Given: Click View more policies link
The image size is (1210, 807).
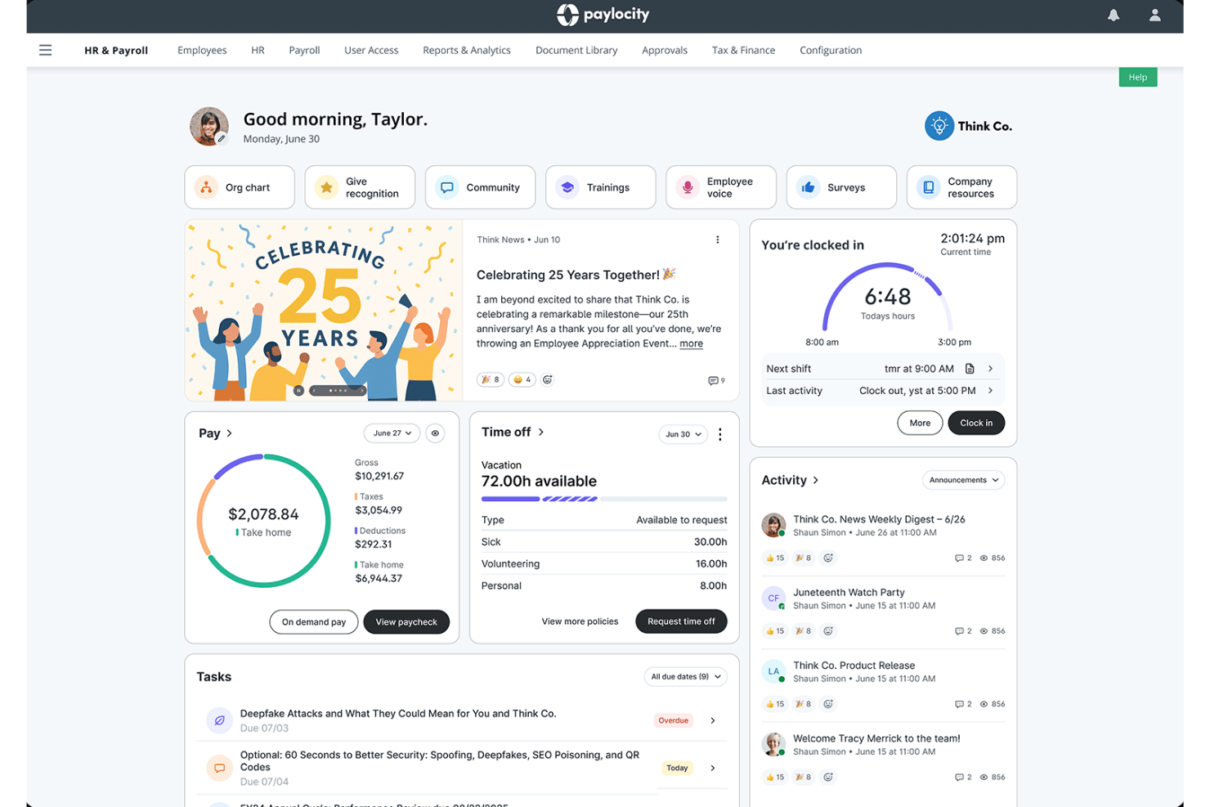Looking at the screenshot, I should pyautogui.click(x=580, y=621).
